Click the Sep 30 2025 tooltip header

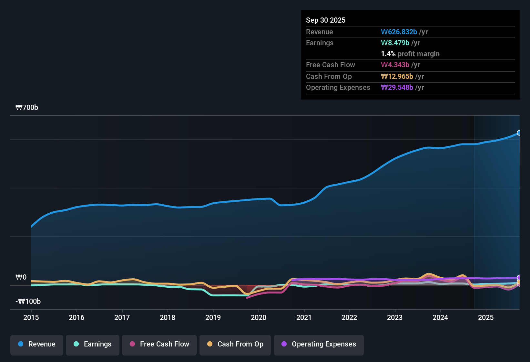coord(326,20)
